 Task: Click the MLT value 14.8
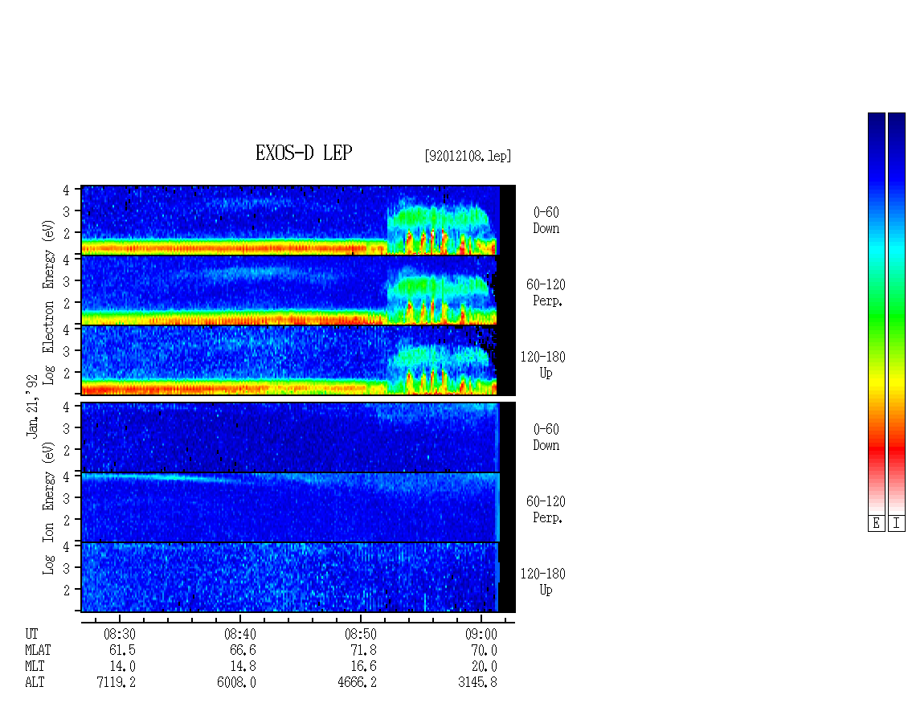(x=243, y=667)
